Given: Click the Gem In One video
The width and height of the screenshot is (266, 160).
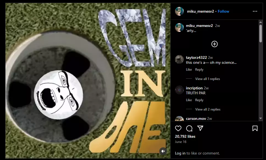Looking at the screenshot, I should pos(88,81).
